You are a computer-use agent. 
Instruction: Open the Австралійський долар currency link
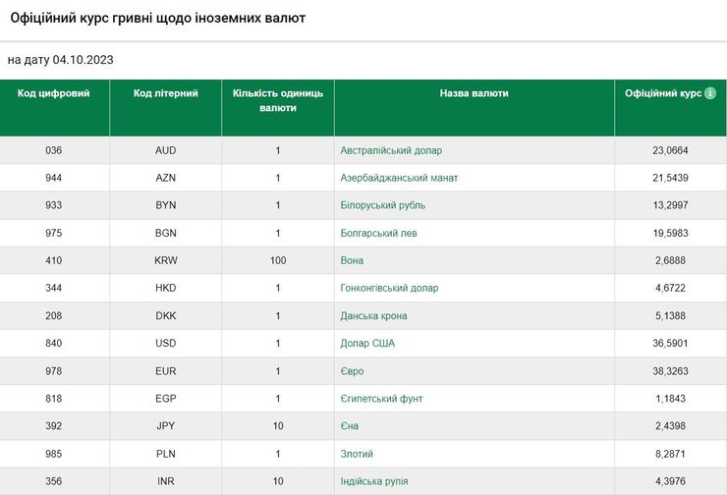pos(391,150)
